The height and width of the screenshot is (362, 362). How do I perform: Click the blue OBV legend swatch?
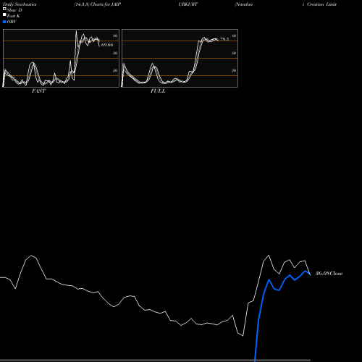pyautogui.click(x=4, y=22)
